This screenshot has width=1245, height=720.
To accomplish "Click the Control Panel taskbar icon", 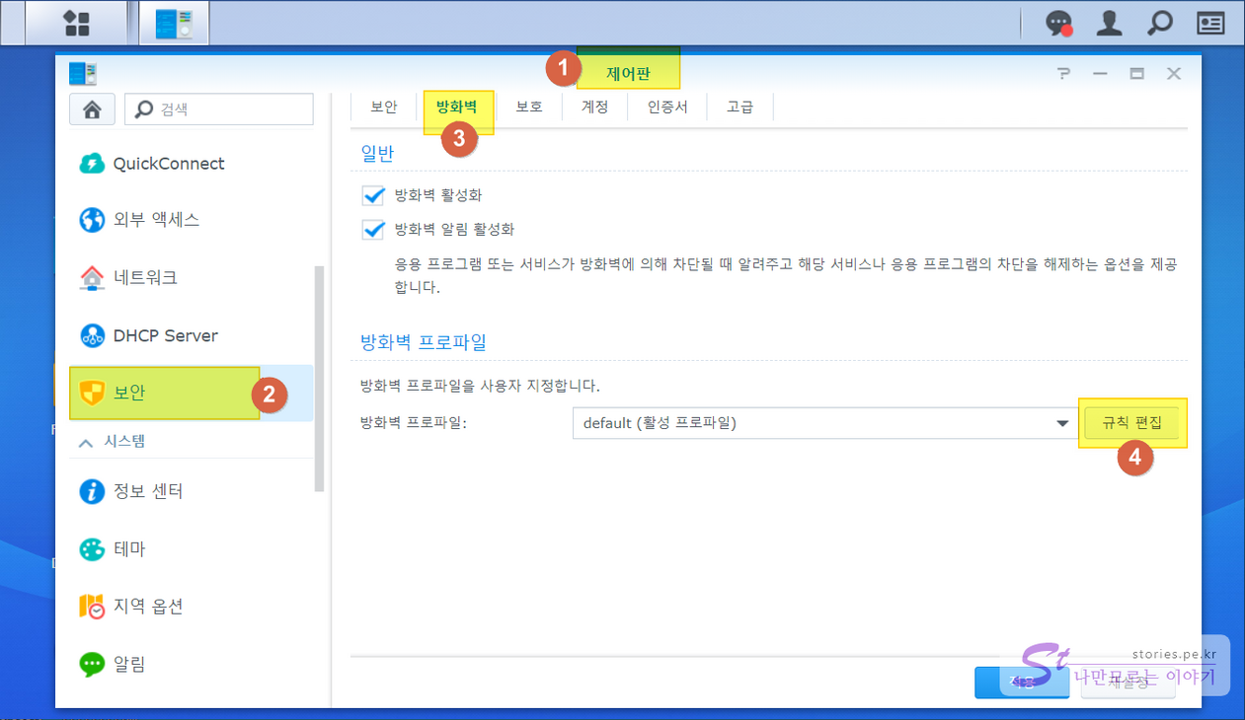I will point(174,23).
